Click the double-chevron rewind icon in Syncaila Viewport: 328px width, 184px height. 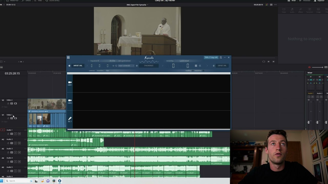click(x=200, y=66)
